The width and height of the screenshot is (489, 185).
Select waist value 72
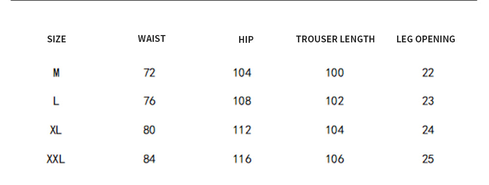[x=149, y=73]
